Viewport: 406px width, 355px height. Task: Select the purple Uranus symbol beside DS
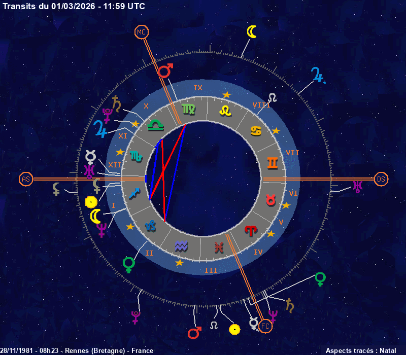[x=358, y=187]
